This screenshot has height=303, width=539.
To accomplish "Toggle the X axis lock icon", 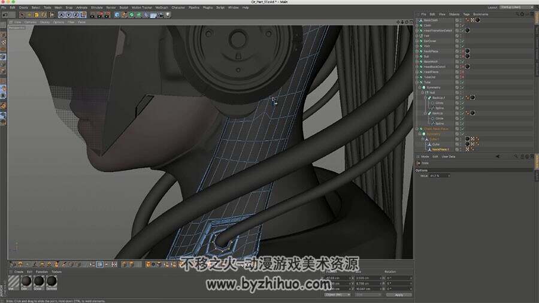I will [62, 15].
